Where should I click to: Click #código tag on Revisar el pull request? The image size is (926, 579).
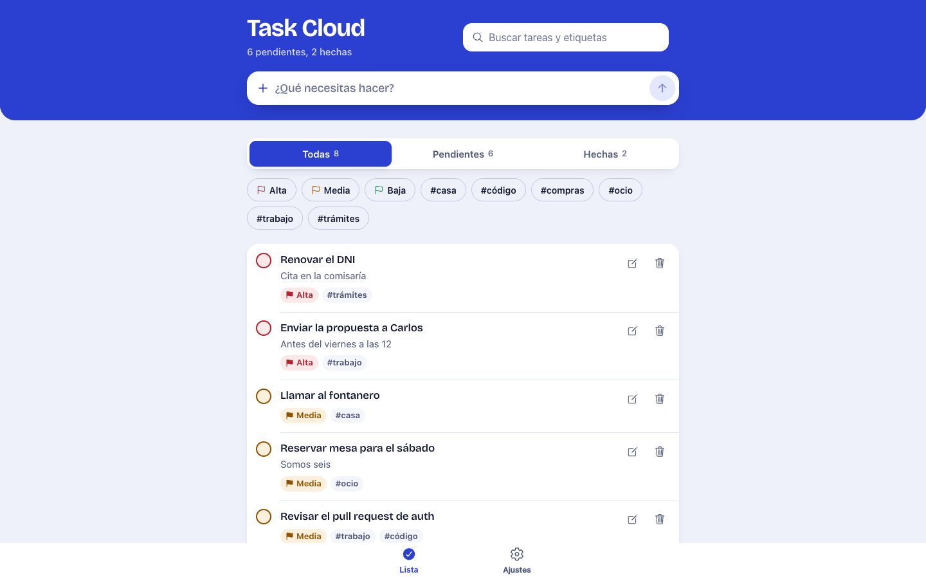point(401,536)
